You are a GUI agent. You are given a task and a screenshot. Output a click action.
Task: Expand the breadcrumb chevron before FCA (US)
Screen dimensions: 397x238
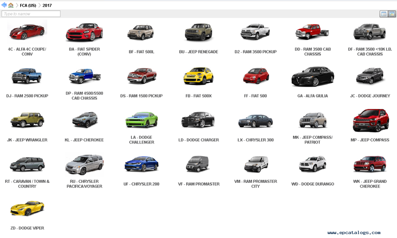[17, 5]
